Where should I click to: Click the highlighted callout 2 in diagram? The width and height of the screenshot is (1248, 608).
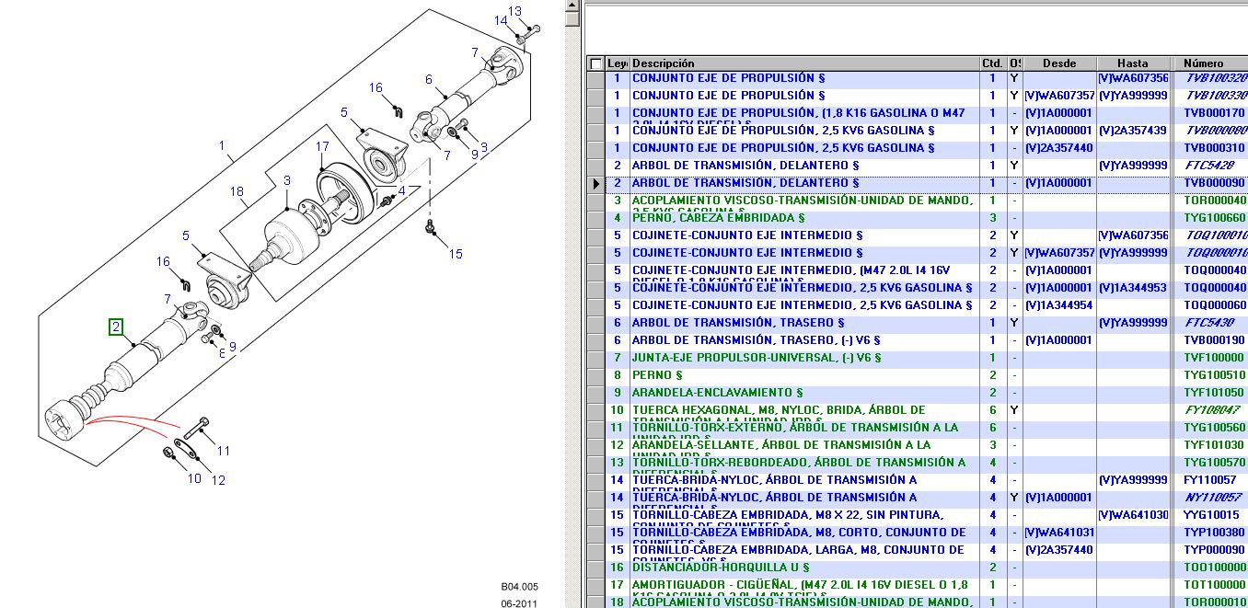coord(115,327)
